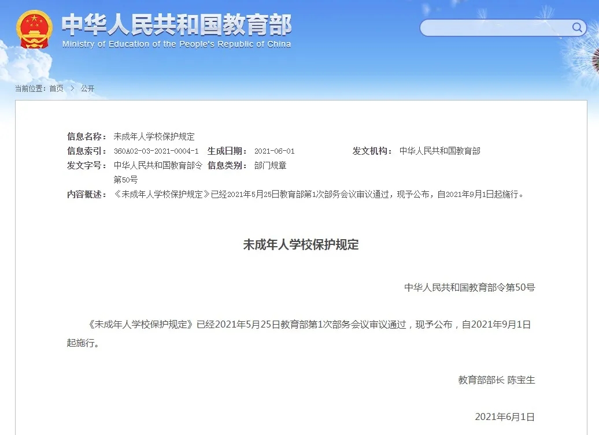Screen dimensions: 599x435
Task: Click the search magnifier icon
Action: [x=577, y=28]
